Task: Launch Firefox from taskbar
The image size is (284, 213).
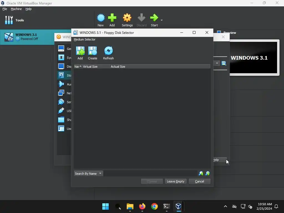Action: pos(142,206)
